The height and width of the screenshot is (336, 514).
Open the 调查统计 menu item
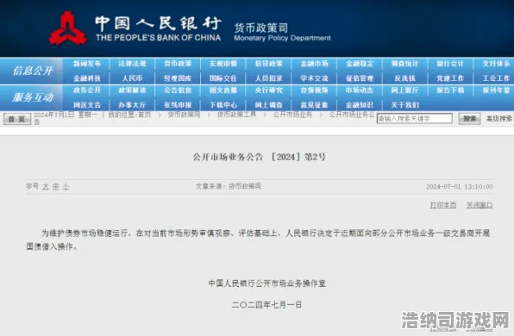coord(404,64)
